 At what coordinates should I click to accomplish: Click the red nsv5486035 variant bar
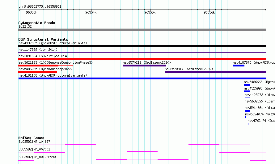37,72
